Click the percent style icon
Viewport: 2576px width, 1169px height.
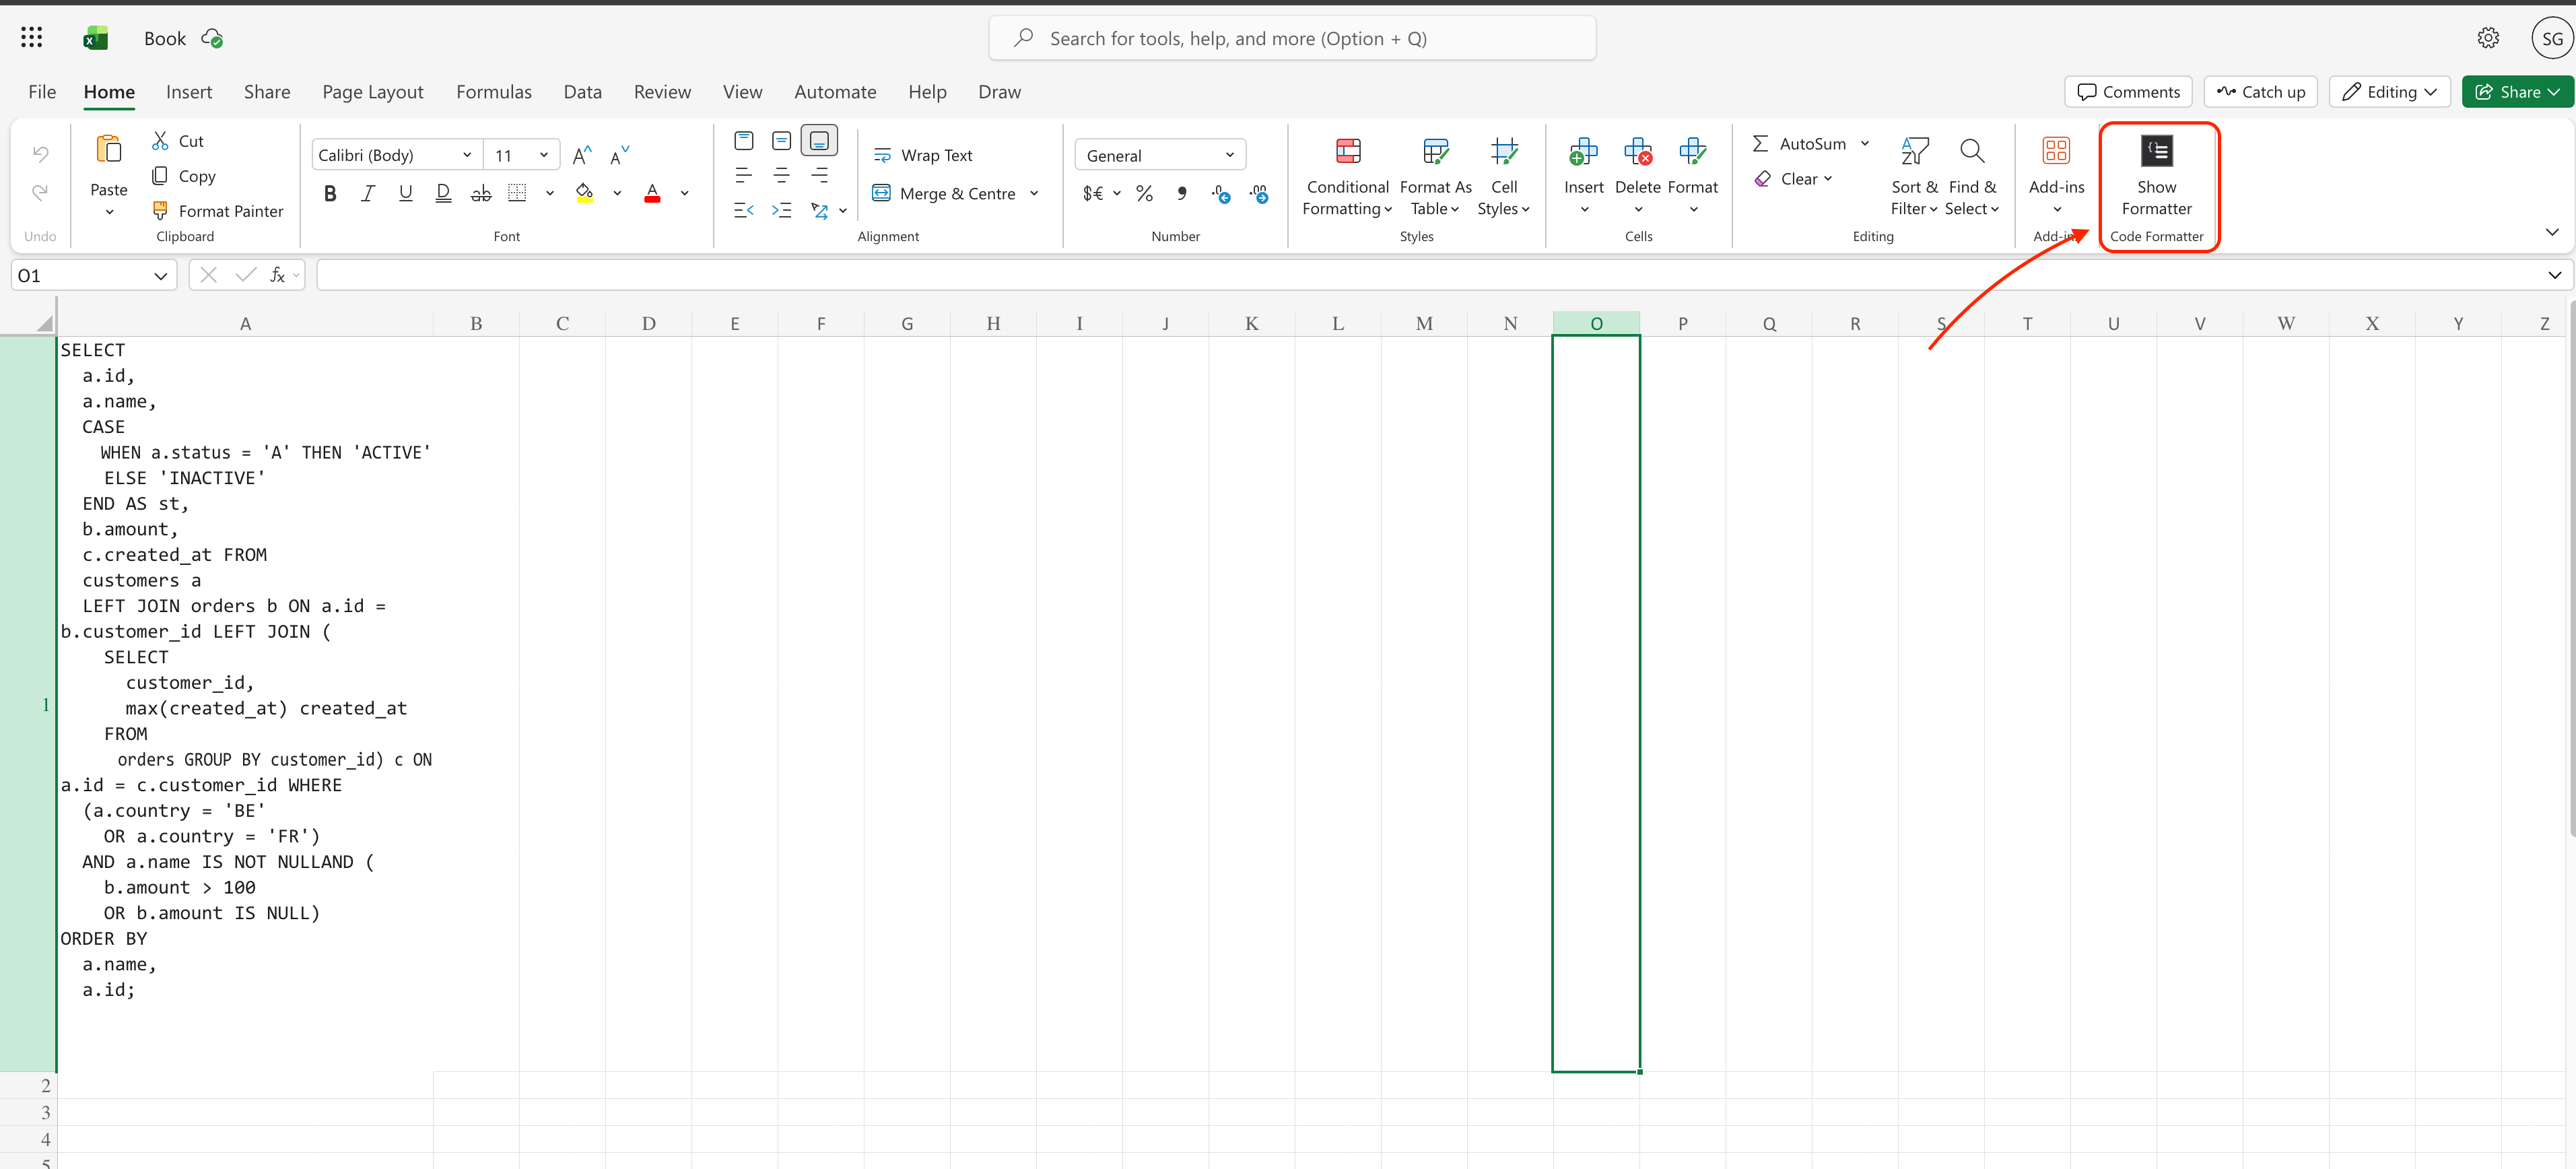(1144, 193)
